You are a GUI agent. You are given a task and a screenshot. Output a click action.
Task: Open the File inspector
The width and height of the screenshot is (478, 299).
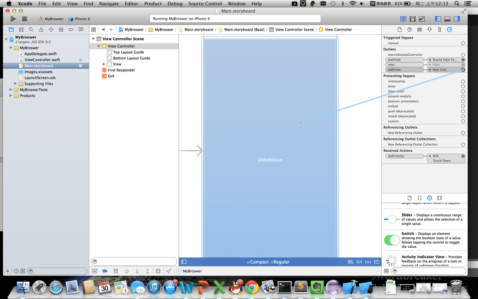pyautogui.click(x=400, y=30)
